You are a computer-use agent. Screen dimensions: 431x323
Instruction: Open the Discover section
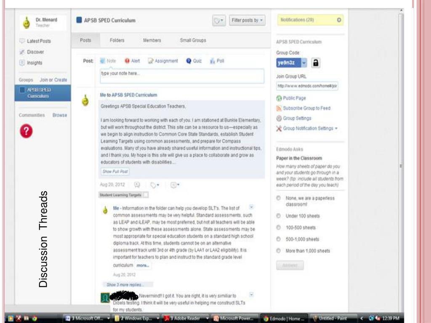click(x=35, y=52)
